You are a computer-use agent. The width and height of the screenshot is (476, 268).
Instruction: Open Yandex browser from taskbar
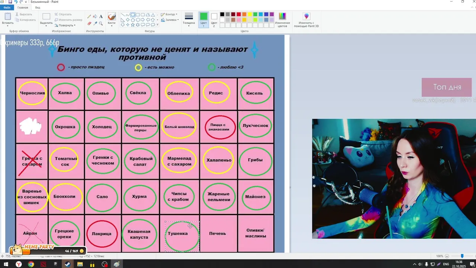coord(19,264)
